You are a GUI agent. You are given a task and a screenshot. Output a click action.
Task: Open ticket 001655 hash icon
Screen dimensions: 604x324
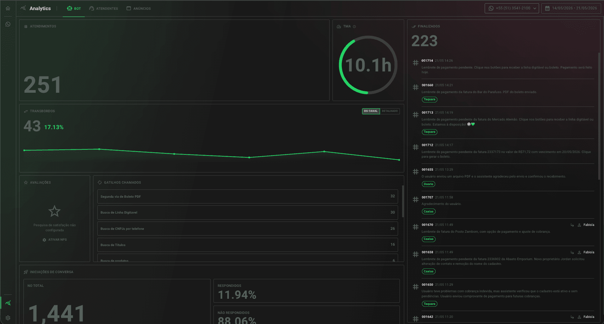click(x=415, y=172)
